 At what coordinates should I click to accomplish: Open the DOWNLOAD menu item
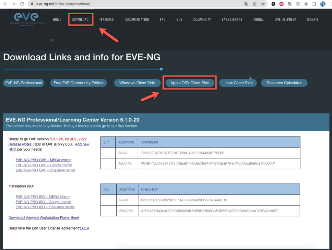[x=80, y=19]
